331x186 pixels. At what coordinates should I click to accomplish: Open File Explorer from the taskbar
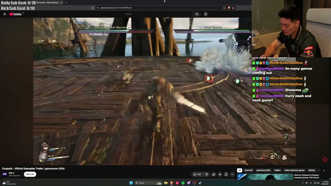[x=166, y=183]
